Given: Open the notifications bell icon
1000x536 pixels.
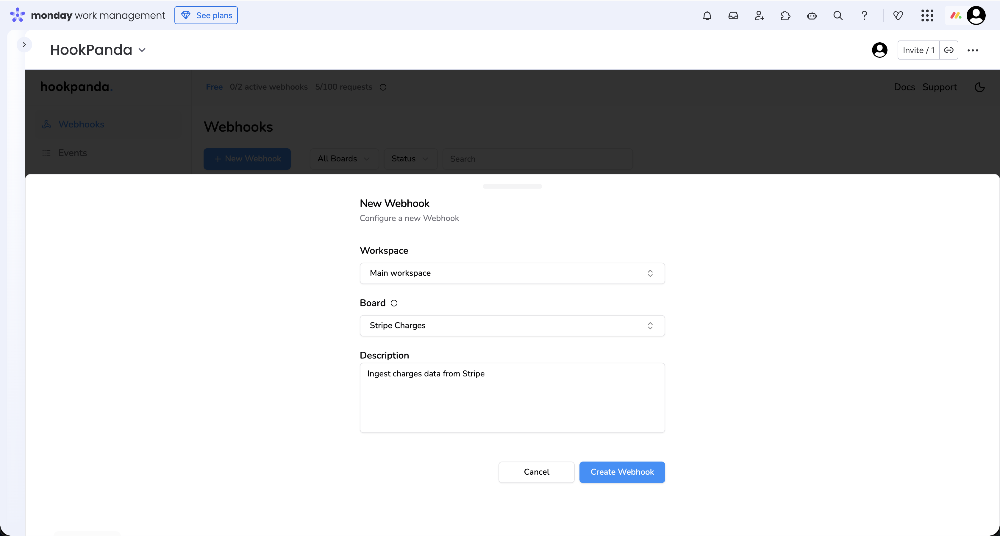Looking at the screenshot, I should tap(707, 15).
